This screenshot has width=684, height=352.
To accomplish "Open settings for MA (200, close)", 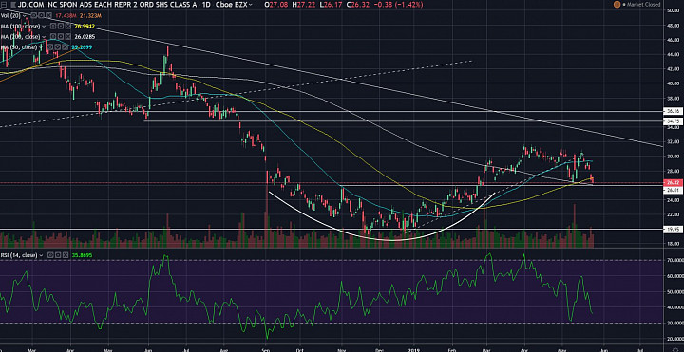I will click(x=61, y=37).
